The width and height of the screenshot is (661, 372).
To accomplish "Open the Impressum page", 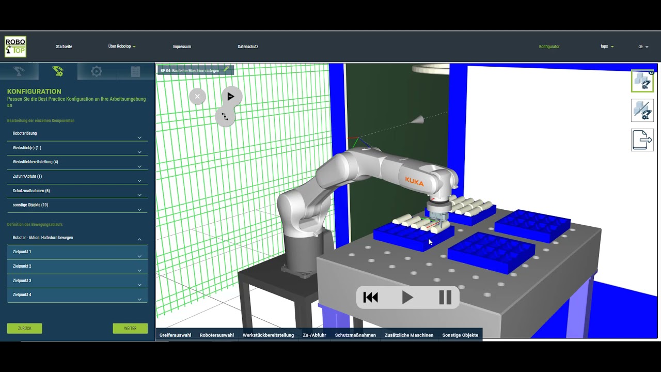I will (x=182, y=47).
